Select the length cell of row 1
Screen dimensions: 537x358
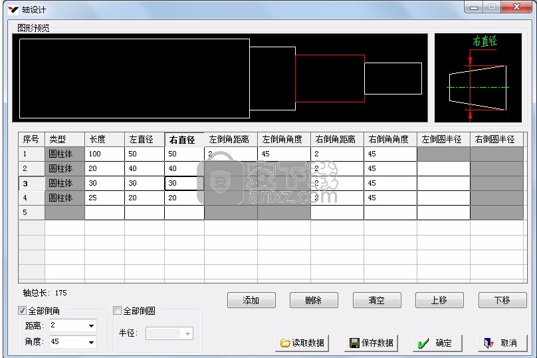(104, 154)
